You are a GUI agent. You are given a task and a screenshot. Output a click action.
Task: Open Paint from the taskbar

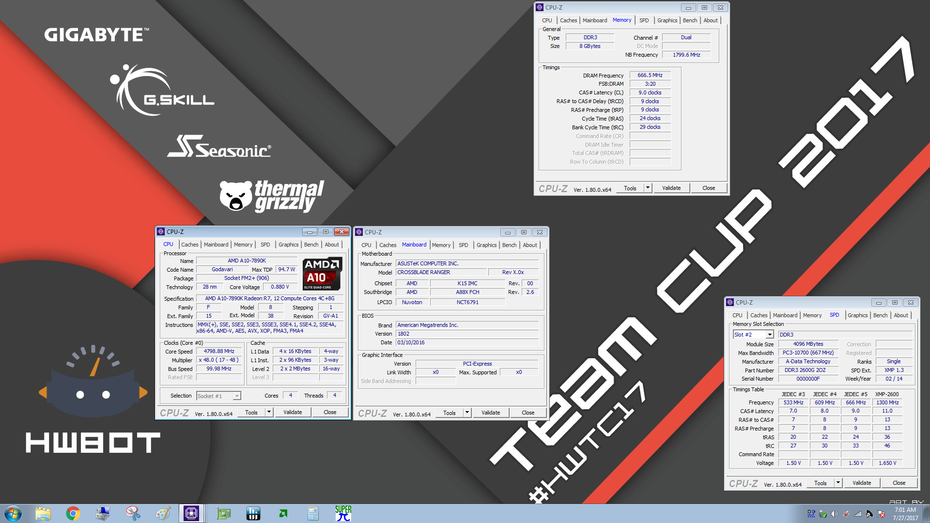coord(163,513)
